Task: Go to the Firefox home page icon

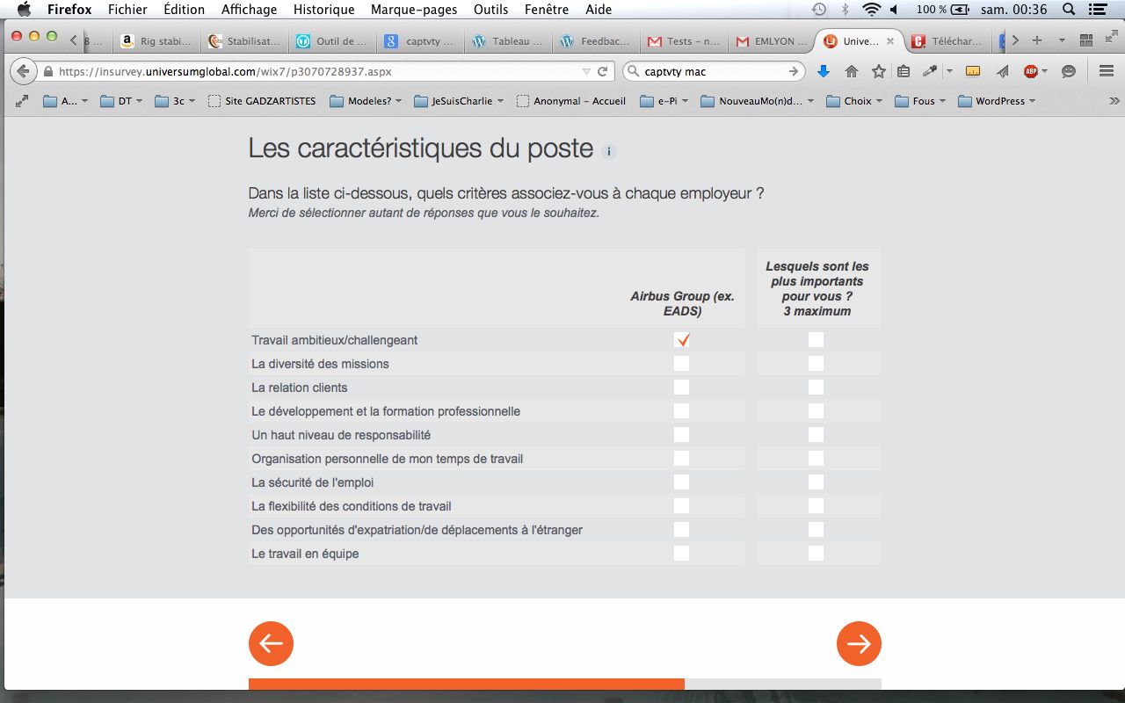Action: [x=851, y=71]
